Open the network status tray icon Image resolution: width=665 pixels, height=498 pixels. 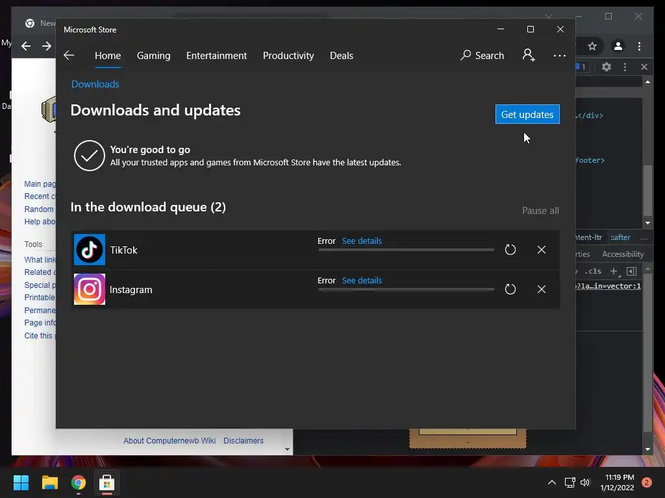(570, 482)
